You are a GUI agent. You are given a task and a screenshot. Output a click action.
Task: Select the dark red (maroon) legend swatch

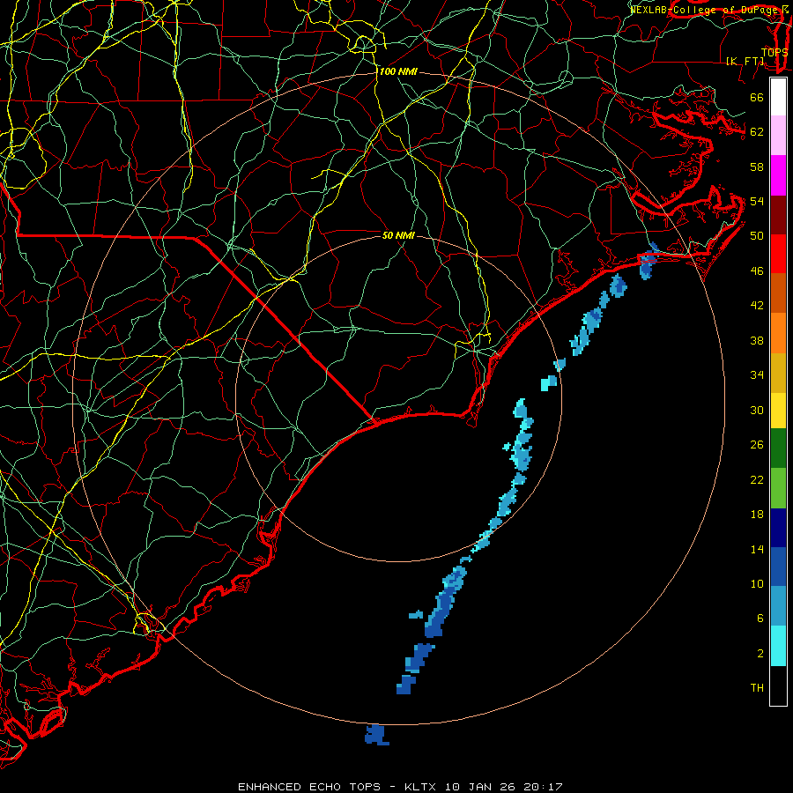(x=778, y=215)
